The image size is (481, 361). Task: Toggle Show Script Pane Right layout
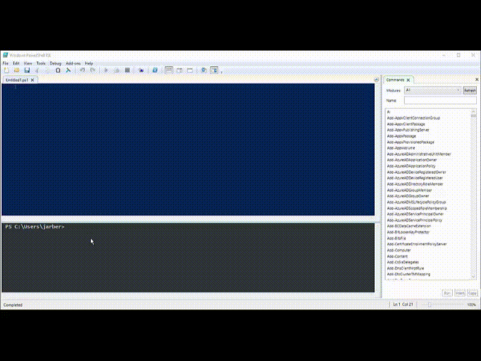pyautogui.click(x=180, y=70)
